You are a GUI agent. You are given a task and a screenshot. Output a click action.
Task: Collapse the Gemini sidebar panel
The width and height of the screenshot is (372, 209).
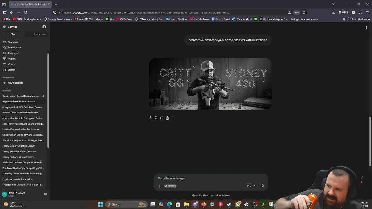44,27
